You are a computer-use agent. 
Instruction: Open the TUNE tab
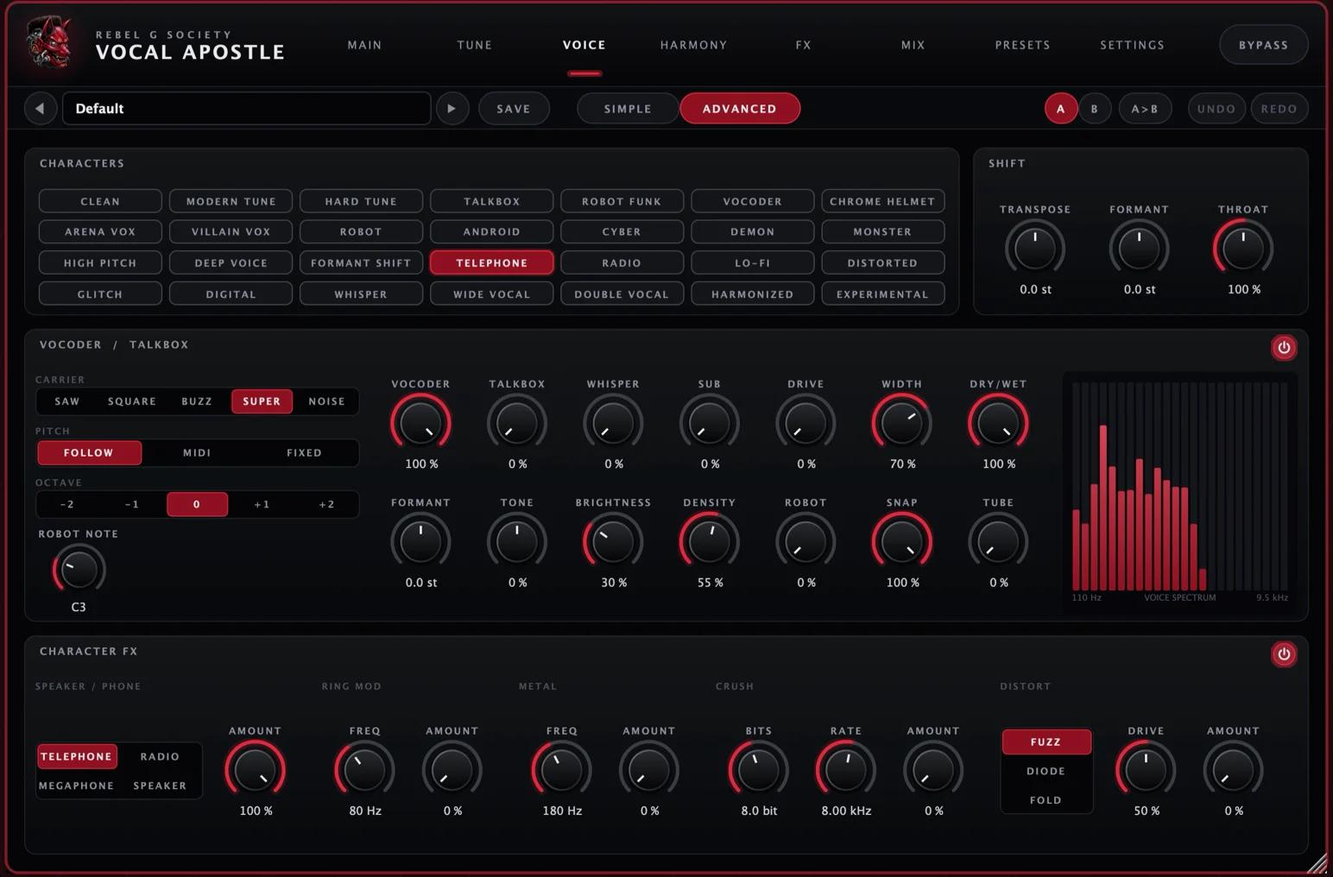click(x=475, y=45)
